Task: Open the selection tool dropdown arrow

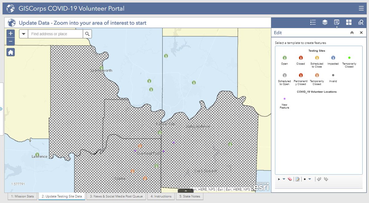Action: coord(284,179)
